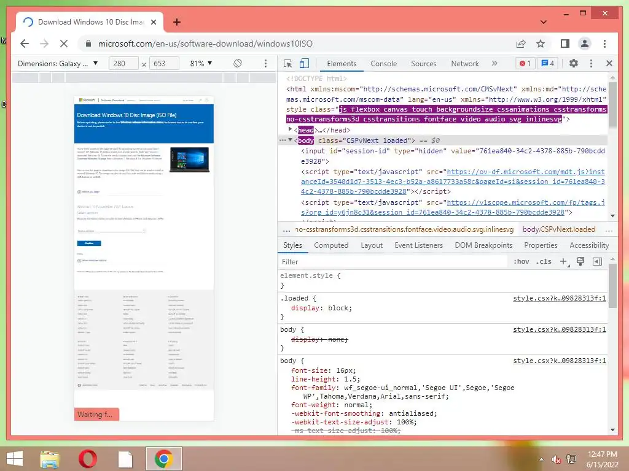Open Chrome's three-dot menu
Viewport: 629px width, 471px height.
(604, 44)
